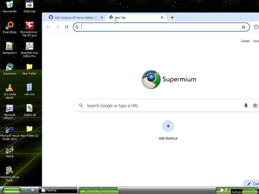259x194 pixels.
Task: Open the Recycle Bin desktop icon
Action: 10,7
